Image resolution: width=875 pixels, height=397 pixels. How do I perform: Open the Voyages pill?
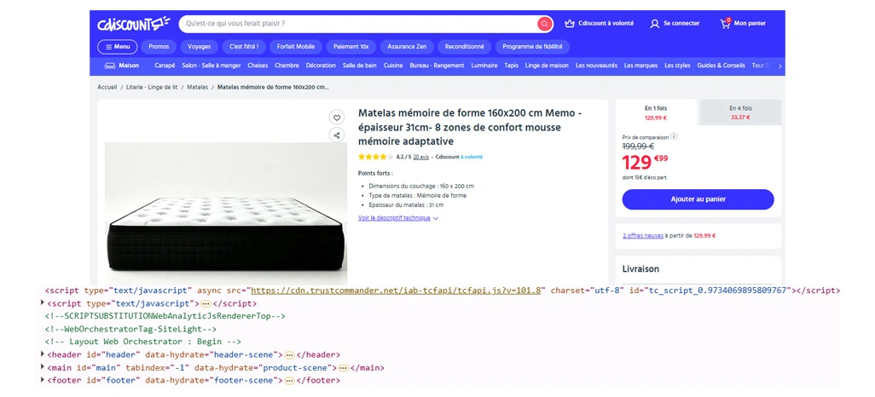pyautogui.click(x=200, y=47)
